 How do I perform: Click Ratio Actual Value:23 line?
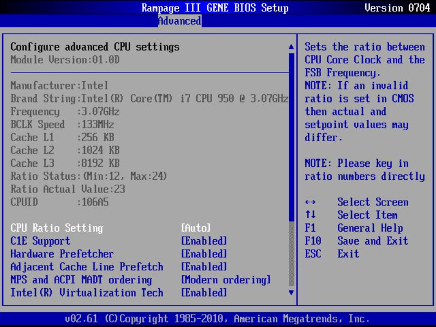[x=68, y=189]
